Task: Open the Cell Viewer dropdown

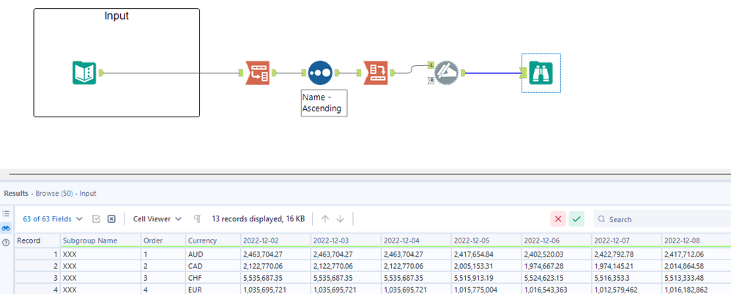Action: tap(157, 219)
